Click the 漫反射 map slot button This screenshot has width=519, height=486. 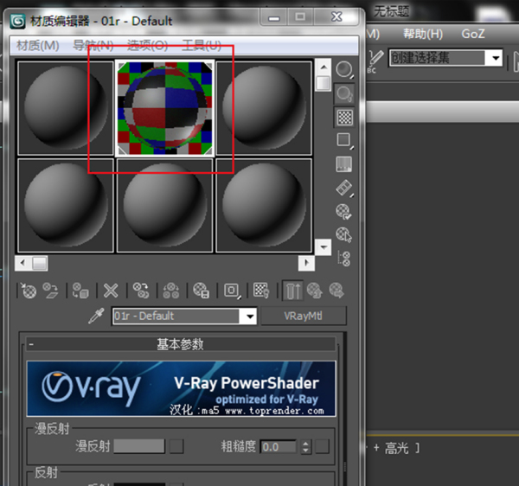[x=176, y=446]
